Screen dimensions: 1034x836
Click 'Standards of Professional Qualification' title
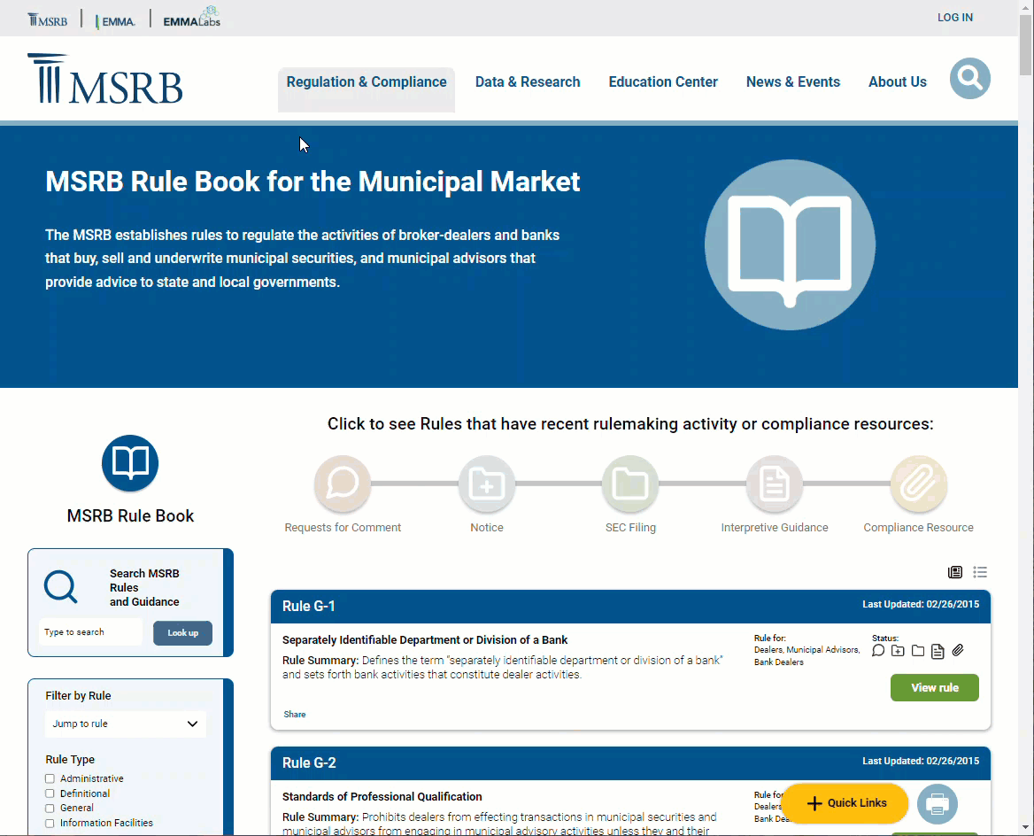382,796
